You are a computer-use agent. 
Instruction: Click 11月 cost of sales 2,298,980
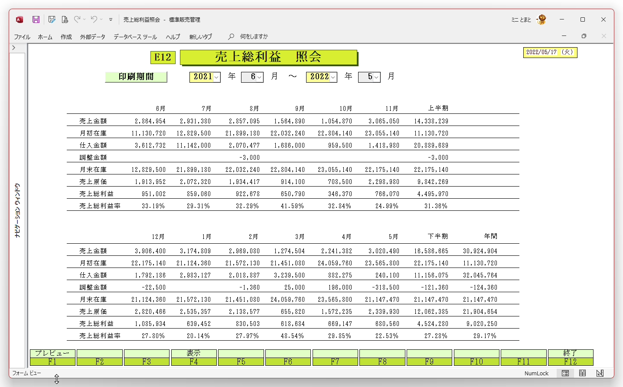[x=384, y=182]
